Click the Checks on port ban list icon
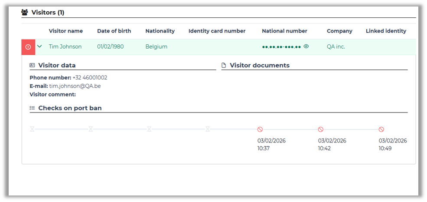This screenshot has width=427, height=202. tap(32, 108)
